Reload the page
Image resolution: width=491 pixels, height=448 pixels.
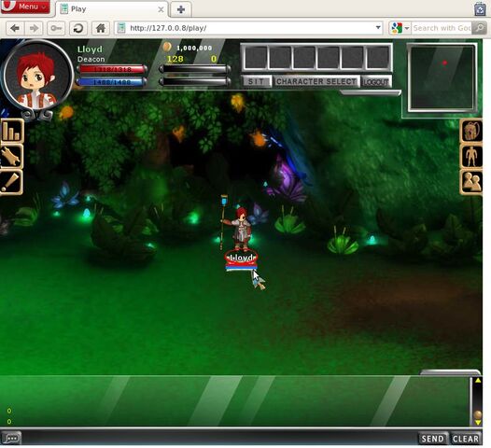pyautogui.click(x=78, y=28)
